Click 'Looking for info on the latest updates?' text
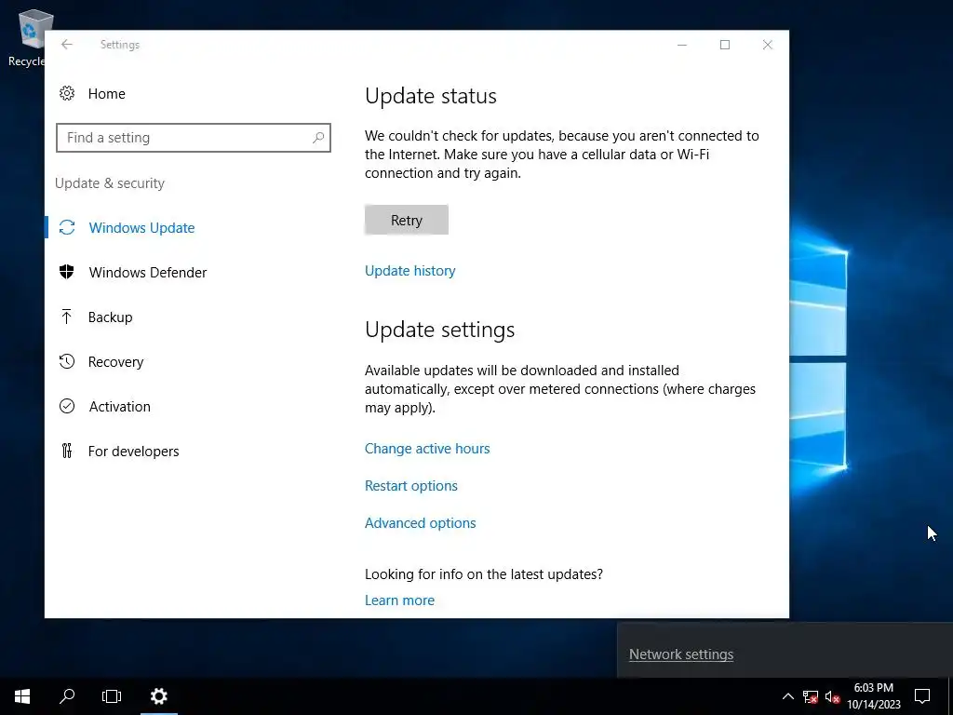This screenshot has height=715, width=953. 484,573
